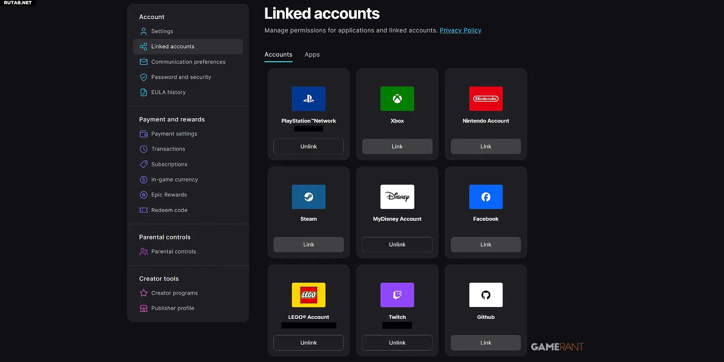This screenshot has height=362, width=724.
Task: Open Redeem code page
Action: [x=188, y=210]
